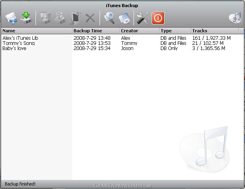Viewport: 245px width, 189px height.
Task: Sort by the Tracks column header
Action: point(215,31)
